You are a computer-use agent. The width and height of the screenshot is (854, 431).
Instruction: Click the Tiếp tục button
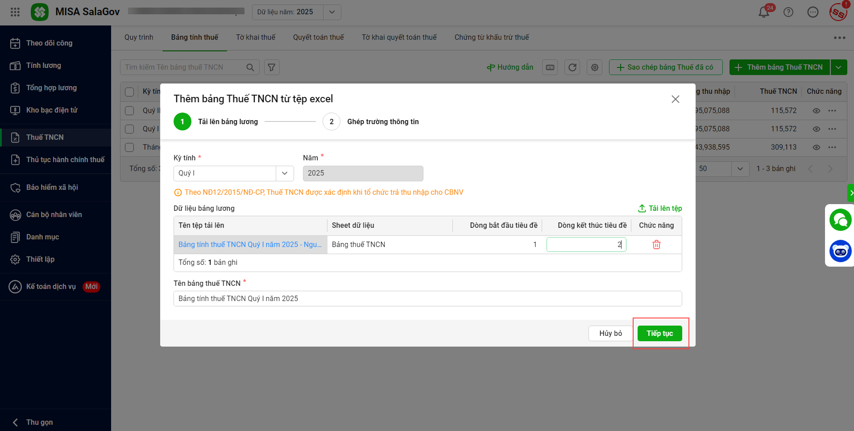pyautogui.click(x=659, y=334)
